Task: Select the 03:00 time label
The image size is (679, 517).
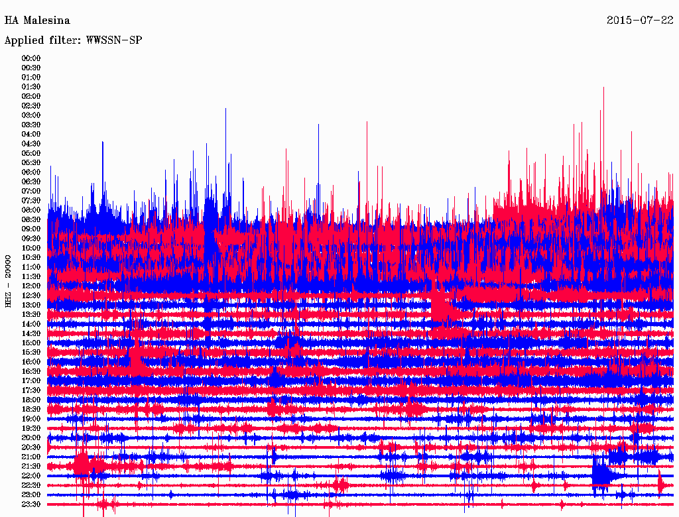Action: coord(31,115)
